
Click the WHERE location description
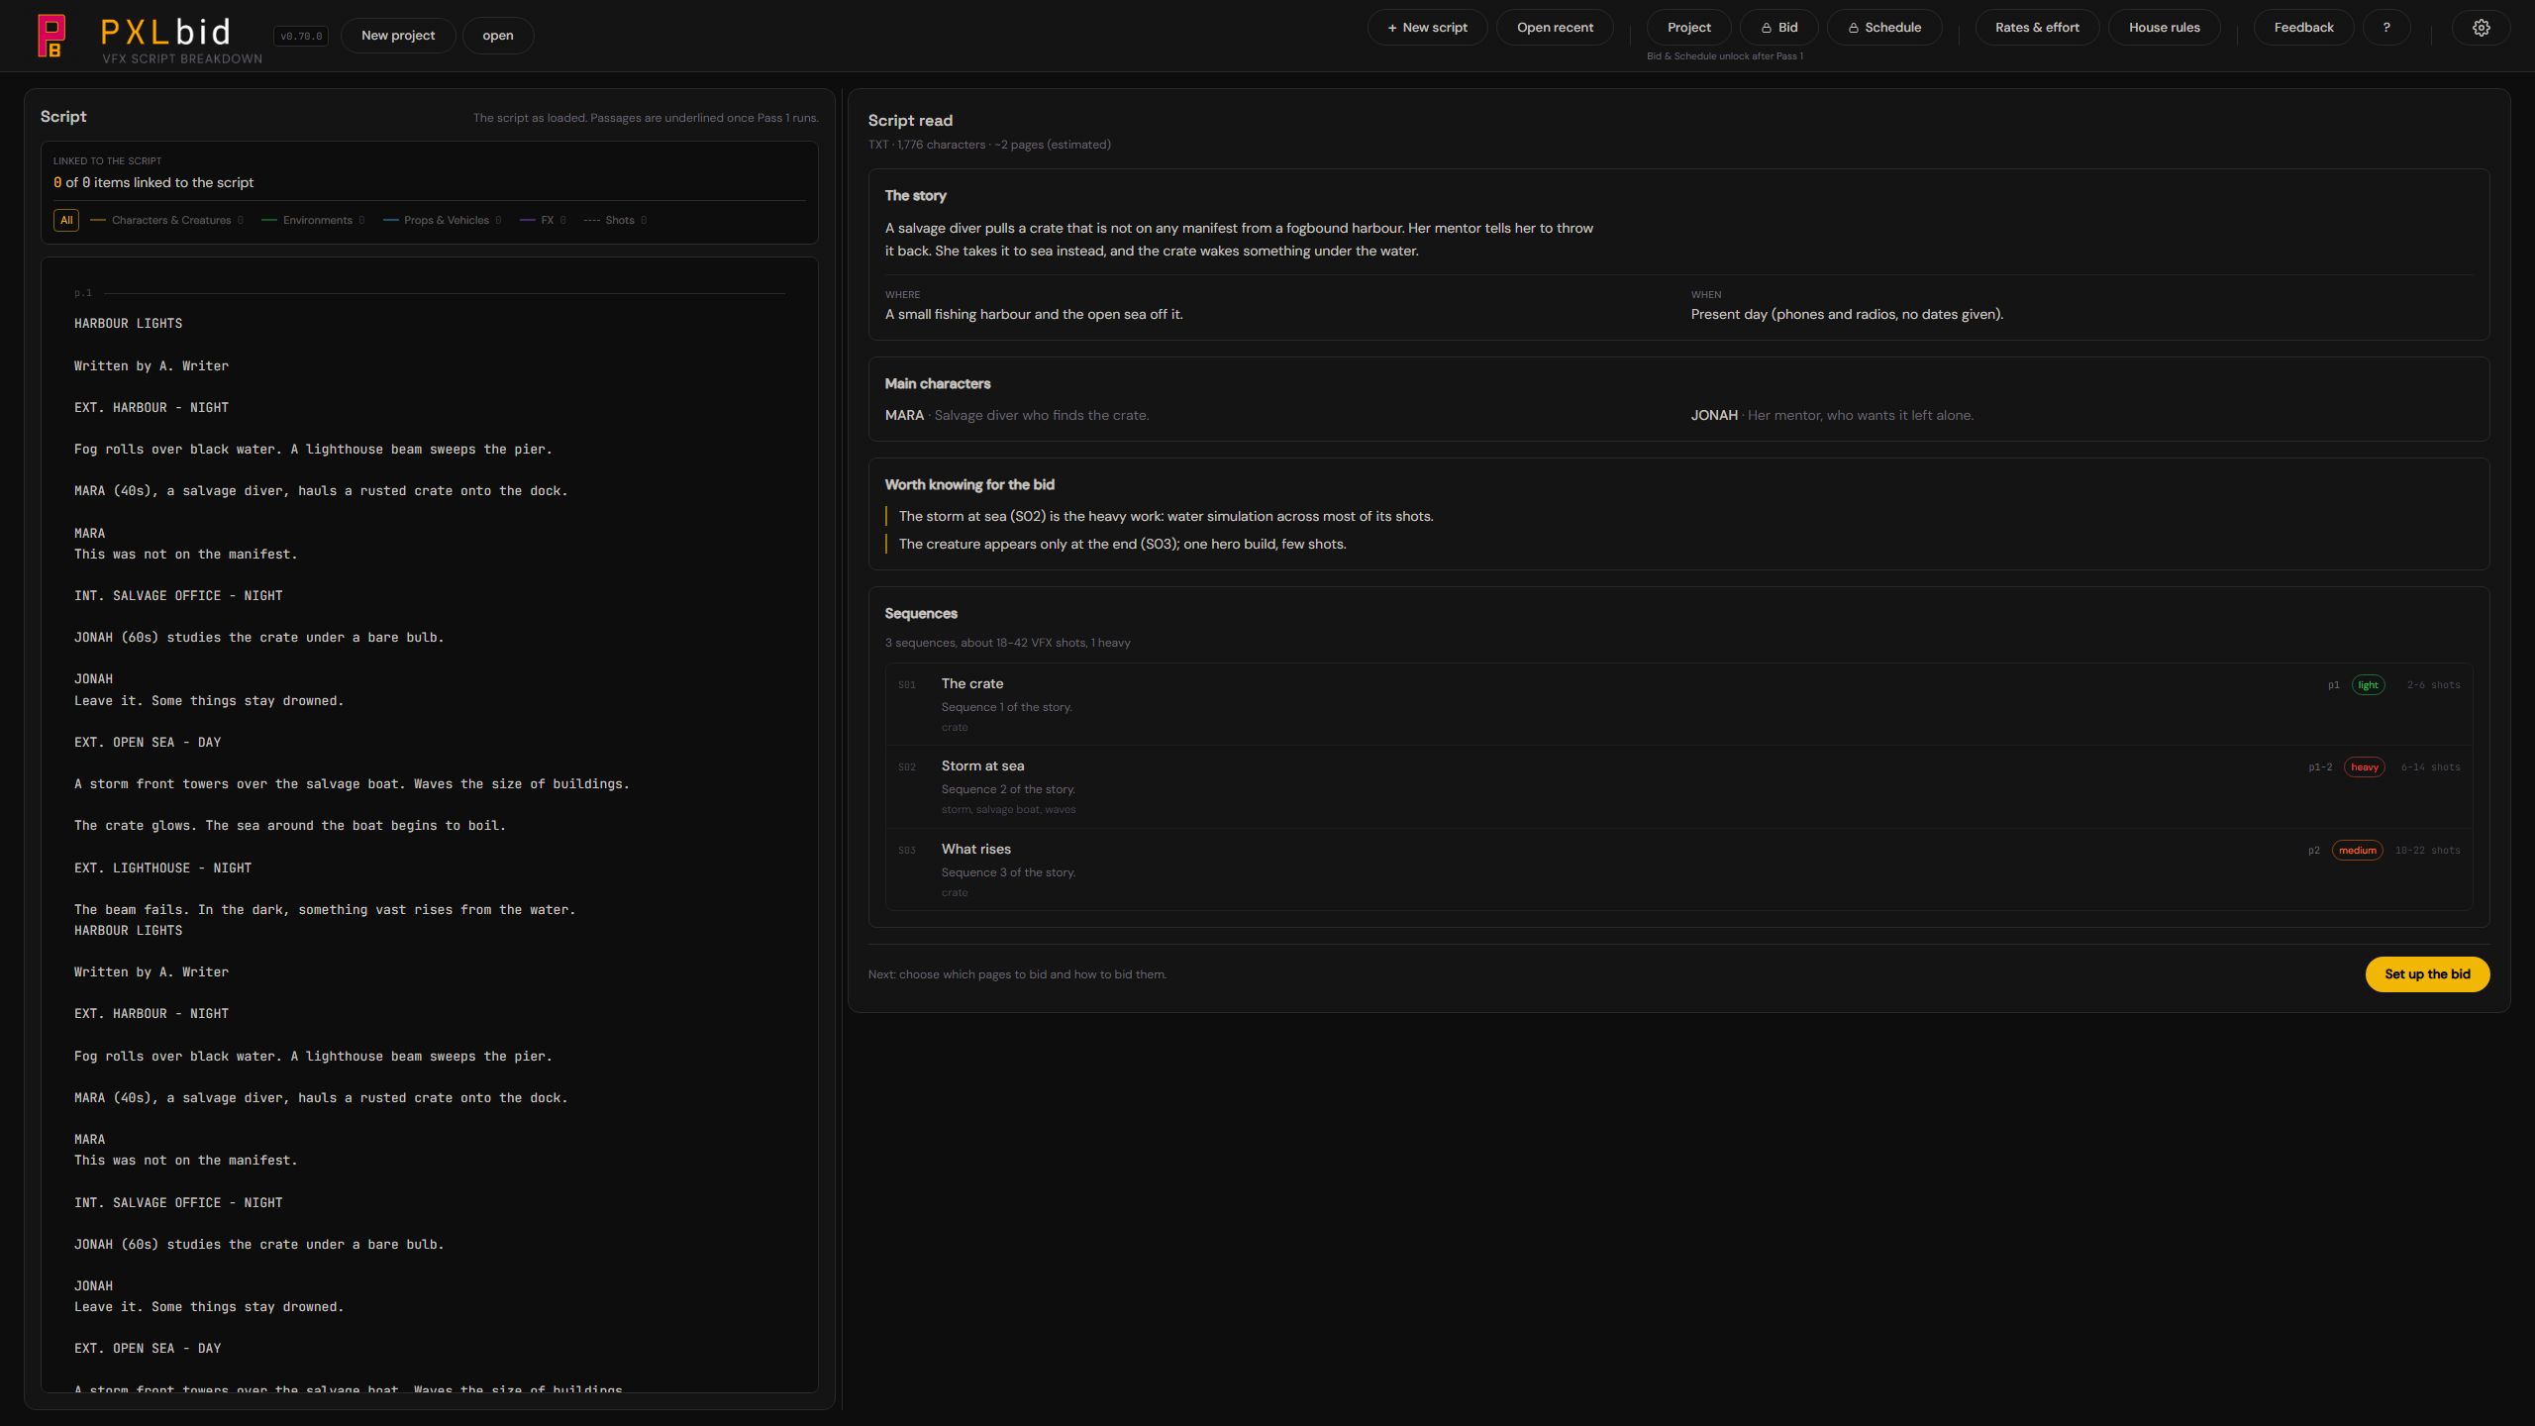click(x=1034, y=315)
